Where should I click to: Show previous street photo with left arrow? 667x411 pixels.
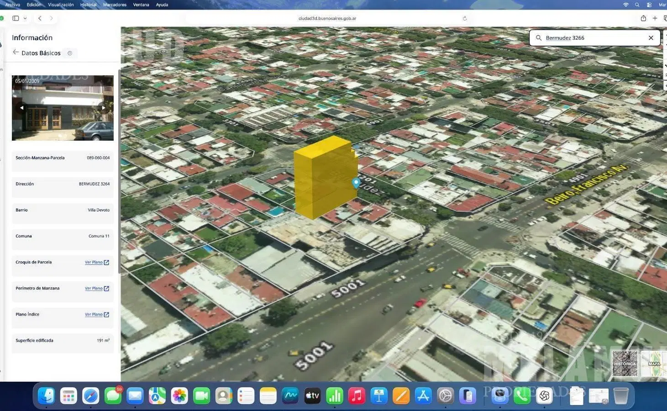[x=21, y=108]
